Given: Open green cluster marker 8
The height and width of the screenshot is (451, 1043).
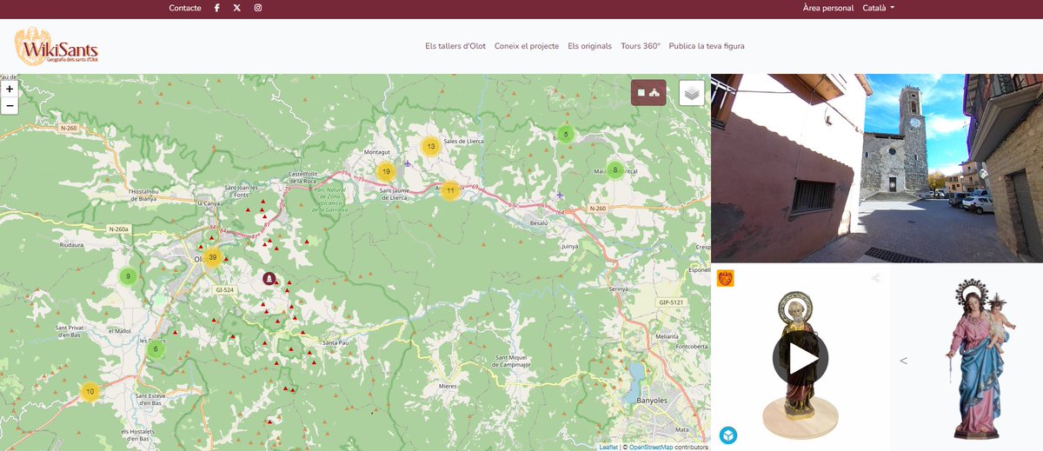Looking at the screenshot, I should [x=615, y=170].
